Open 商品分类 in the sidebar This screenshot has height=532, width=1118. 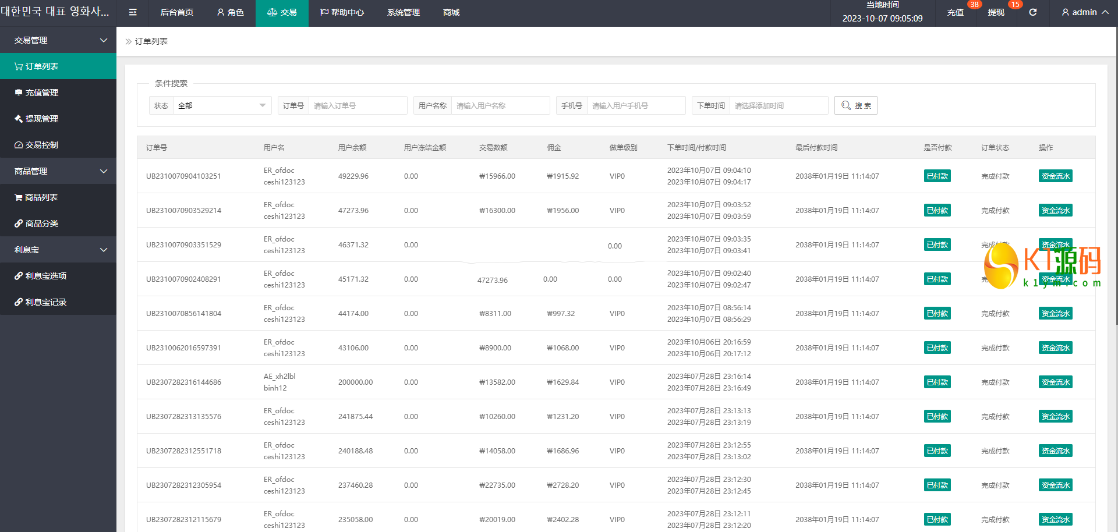point(41,224)
